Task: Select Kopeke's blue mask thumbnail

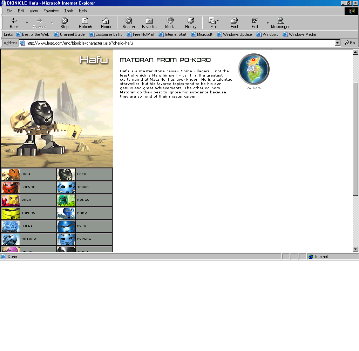Action: click(66, 240)
